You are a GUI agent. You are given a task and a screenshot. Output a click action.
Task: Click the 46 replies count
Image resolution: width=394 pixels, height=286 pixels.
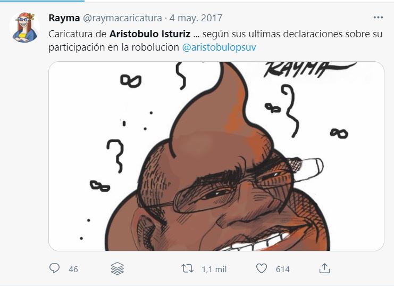73,269
